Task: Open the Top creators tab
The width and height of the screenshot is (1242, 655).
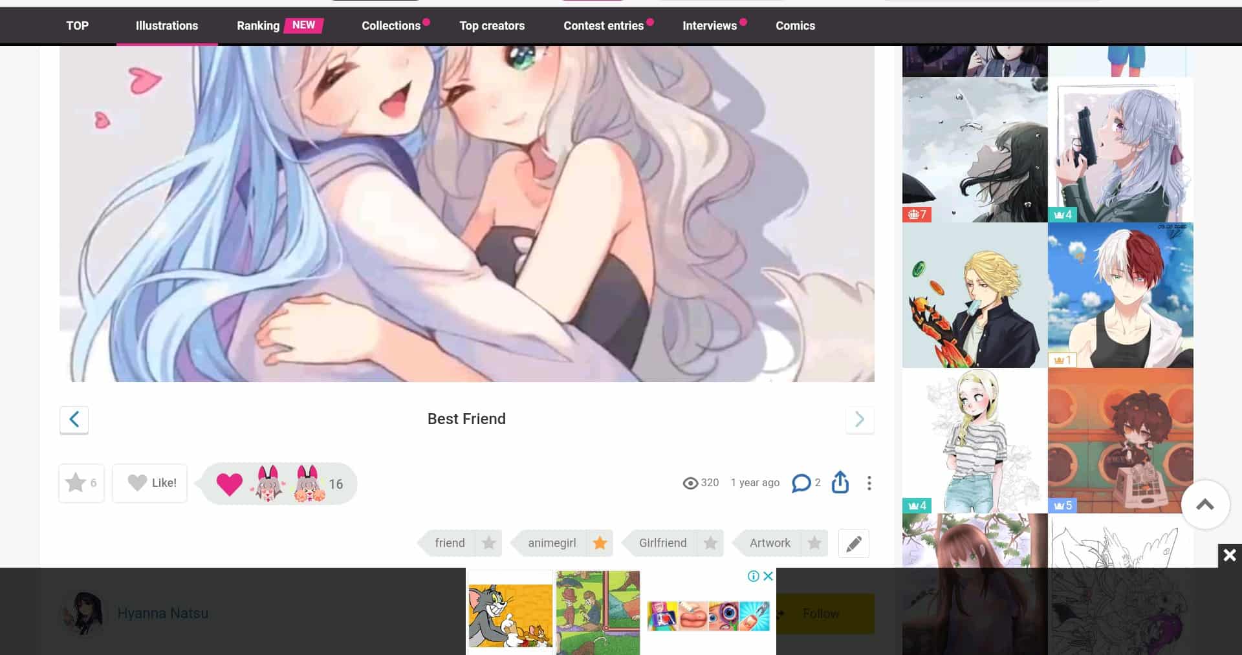Action: (492, 26)
